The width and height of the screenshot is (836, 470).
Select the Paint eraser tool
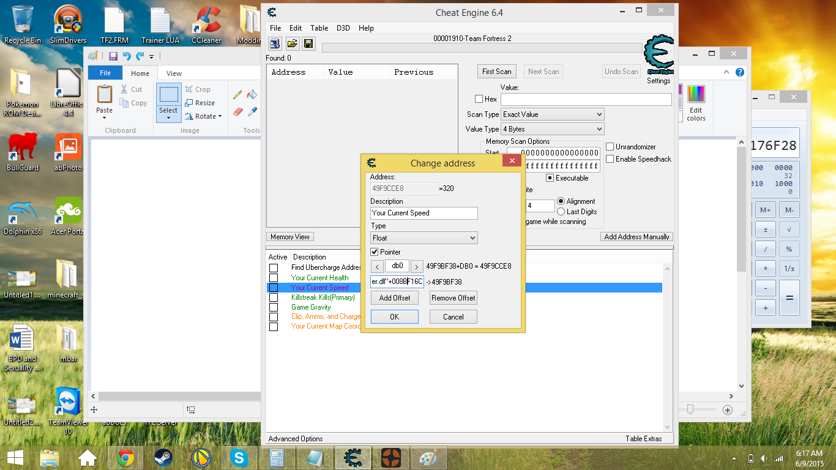[237, 112]
